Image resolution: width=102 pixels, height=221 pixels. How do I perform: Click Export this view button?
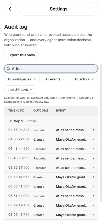tap(21, 55)
